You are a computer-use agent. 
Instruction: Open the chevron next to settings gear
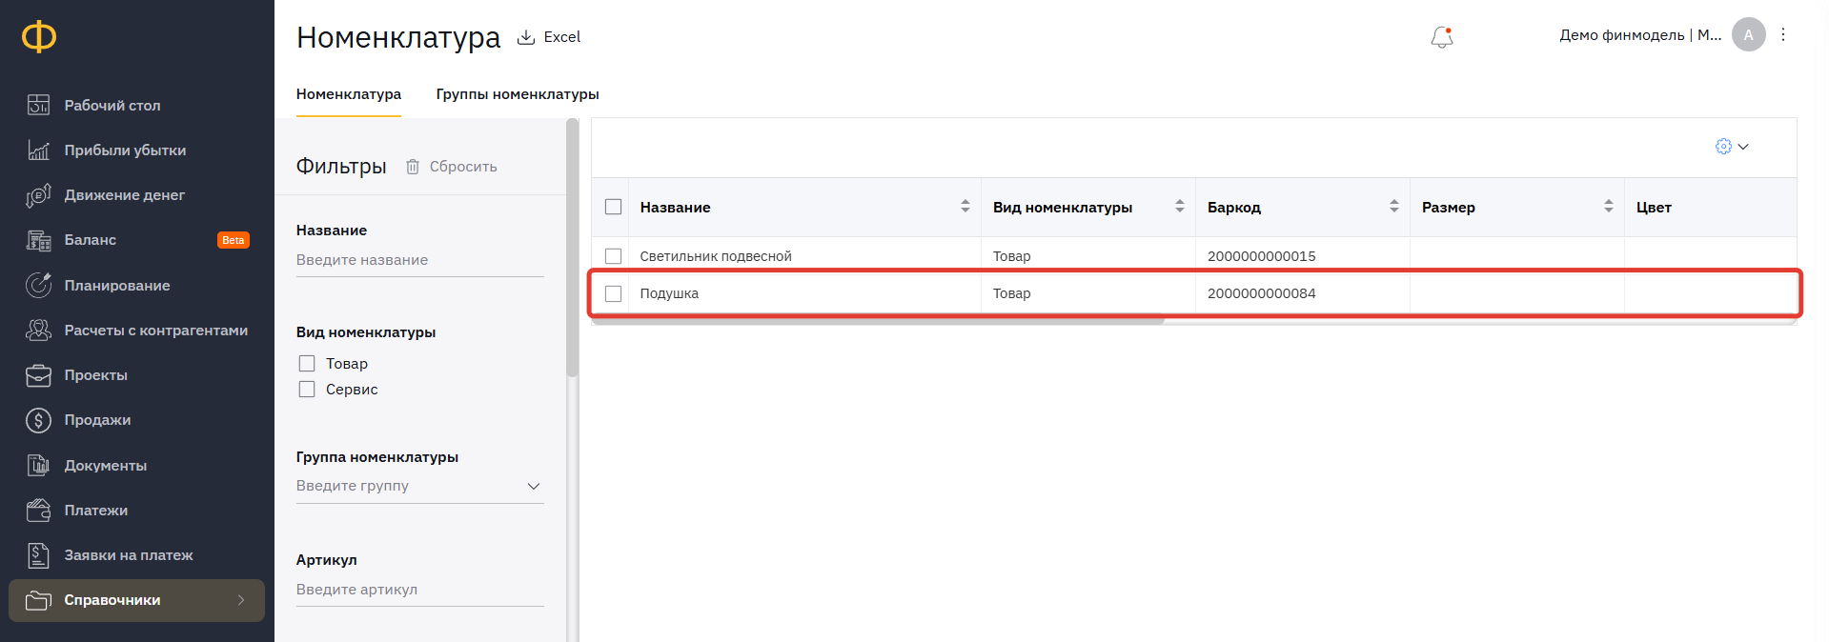click(1743, 147)
